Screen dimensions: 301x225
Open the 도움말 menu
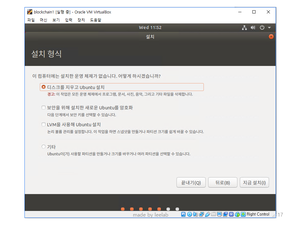point(96,20)
